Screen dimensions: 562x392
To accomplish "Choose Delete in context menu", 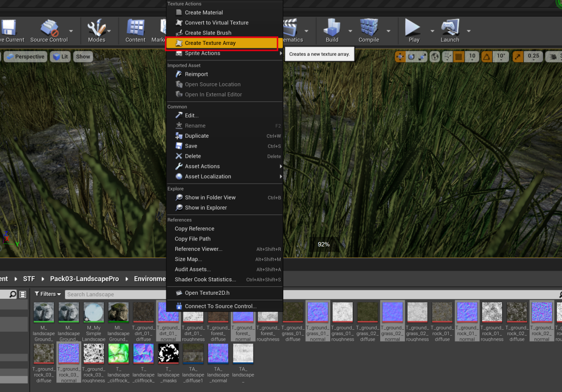I will [225, 156].
